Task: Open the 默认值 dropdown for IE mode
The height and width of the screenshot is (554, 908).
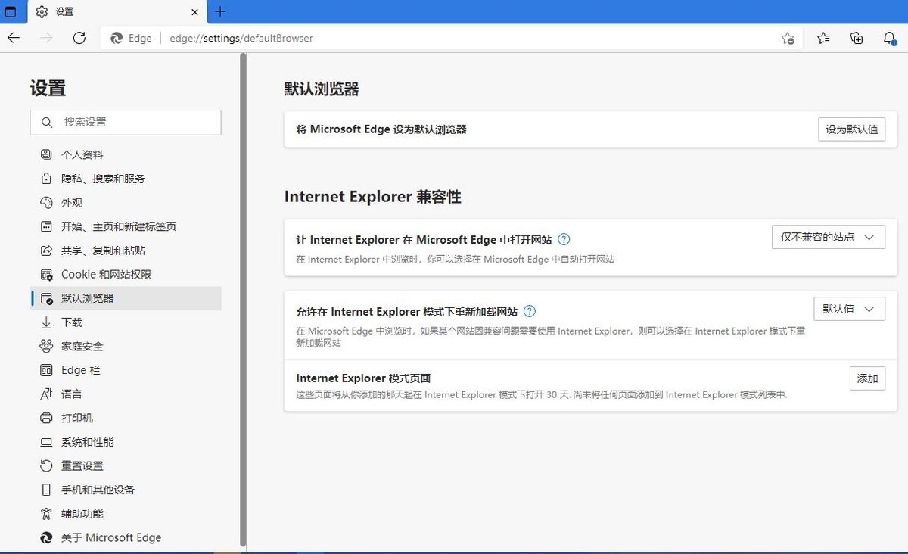Action: click(849, 308)
